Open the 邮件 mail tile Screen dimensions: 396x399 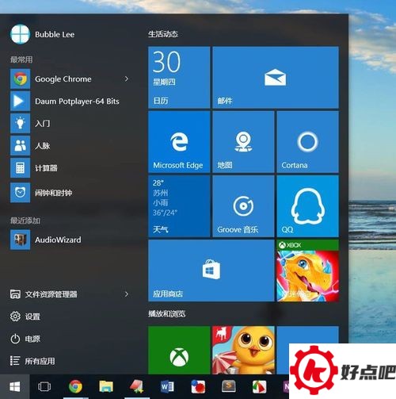[276, 78]
